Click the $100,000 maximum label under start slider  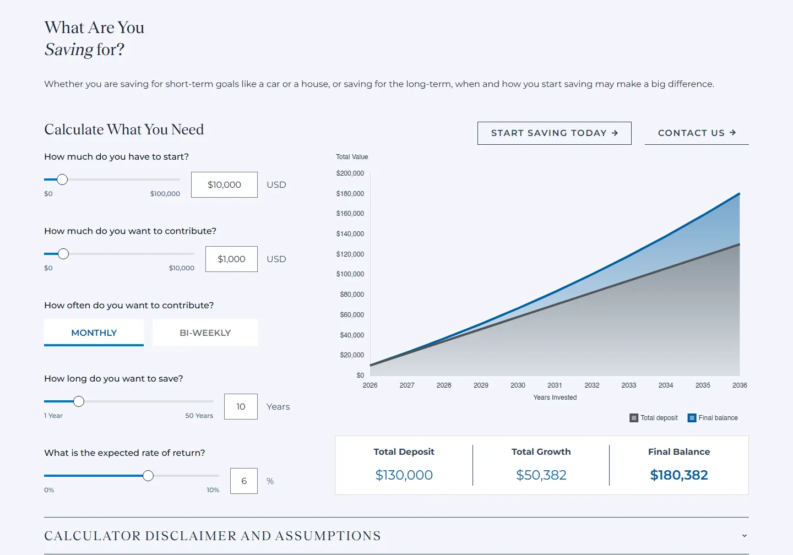[x=165, y=194]
